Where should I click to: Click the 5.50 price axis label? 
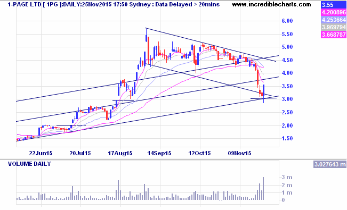287,34
